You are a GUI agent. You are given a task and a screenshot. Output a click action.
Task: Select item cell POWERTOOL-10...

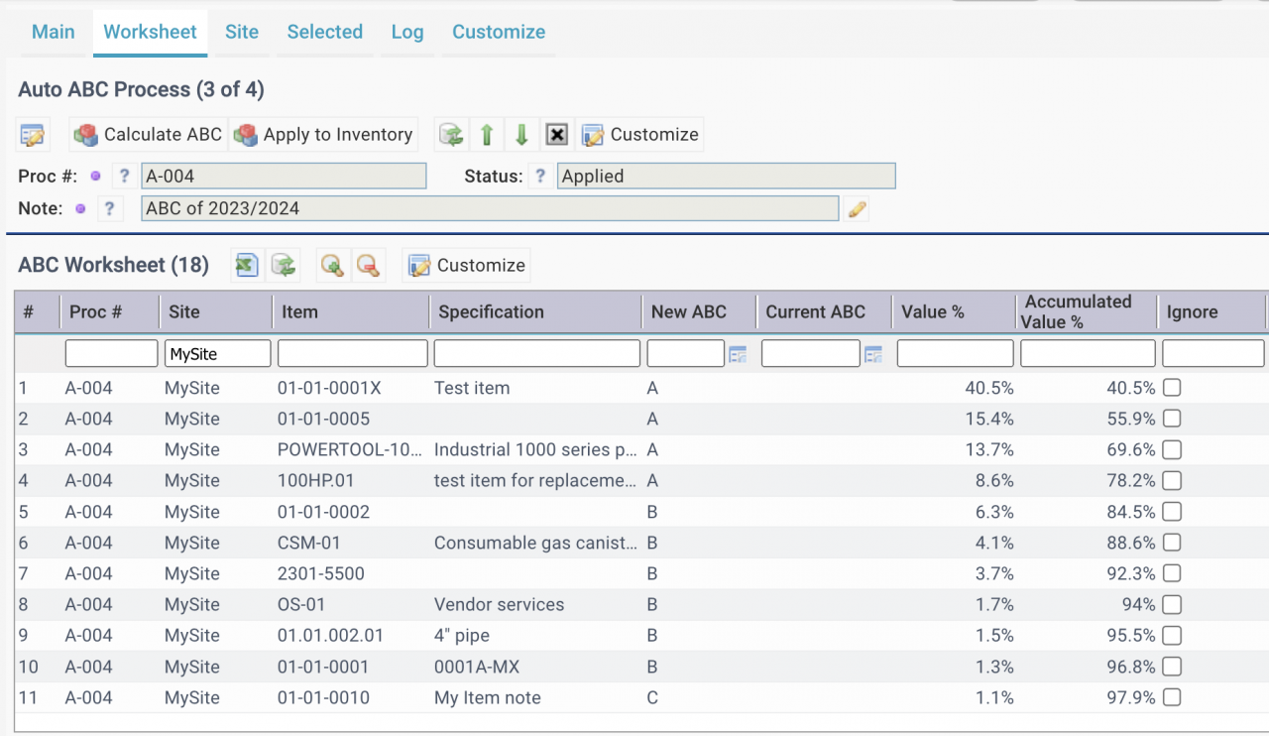tap(351, 449)
